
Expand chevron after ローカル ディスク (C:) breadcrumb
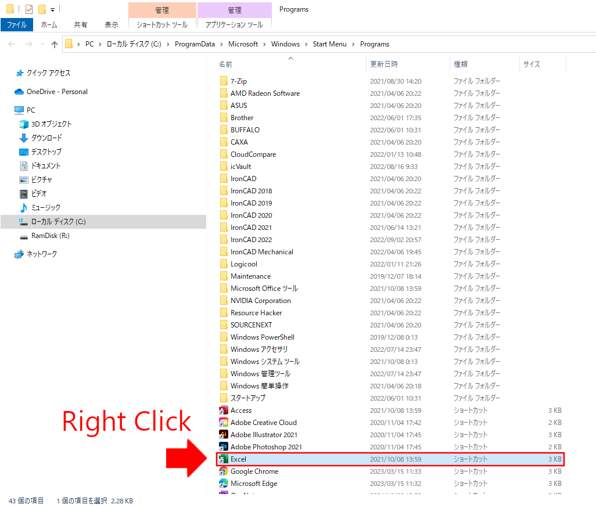pos(168,45)
